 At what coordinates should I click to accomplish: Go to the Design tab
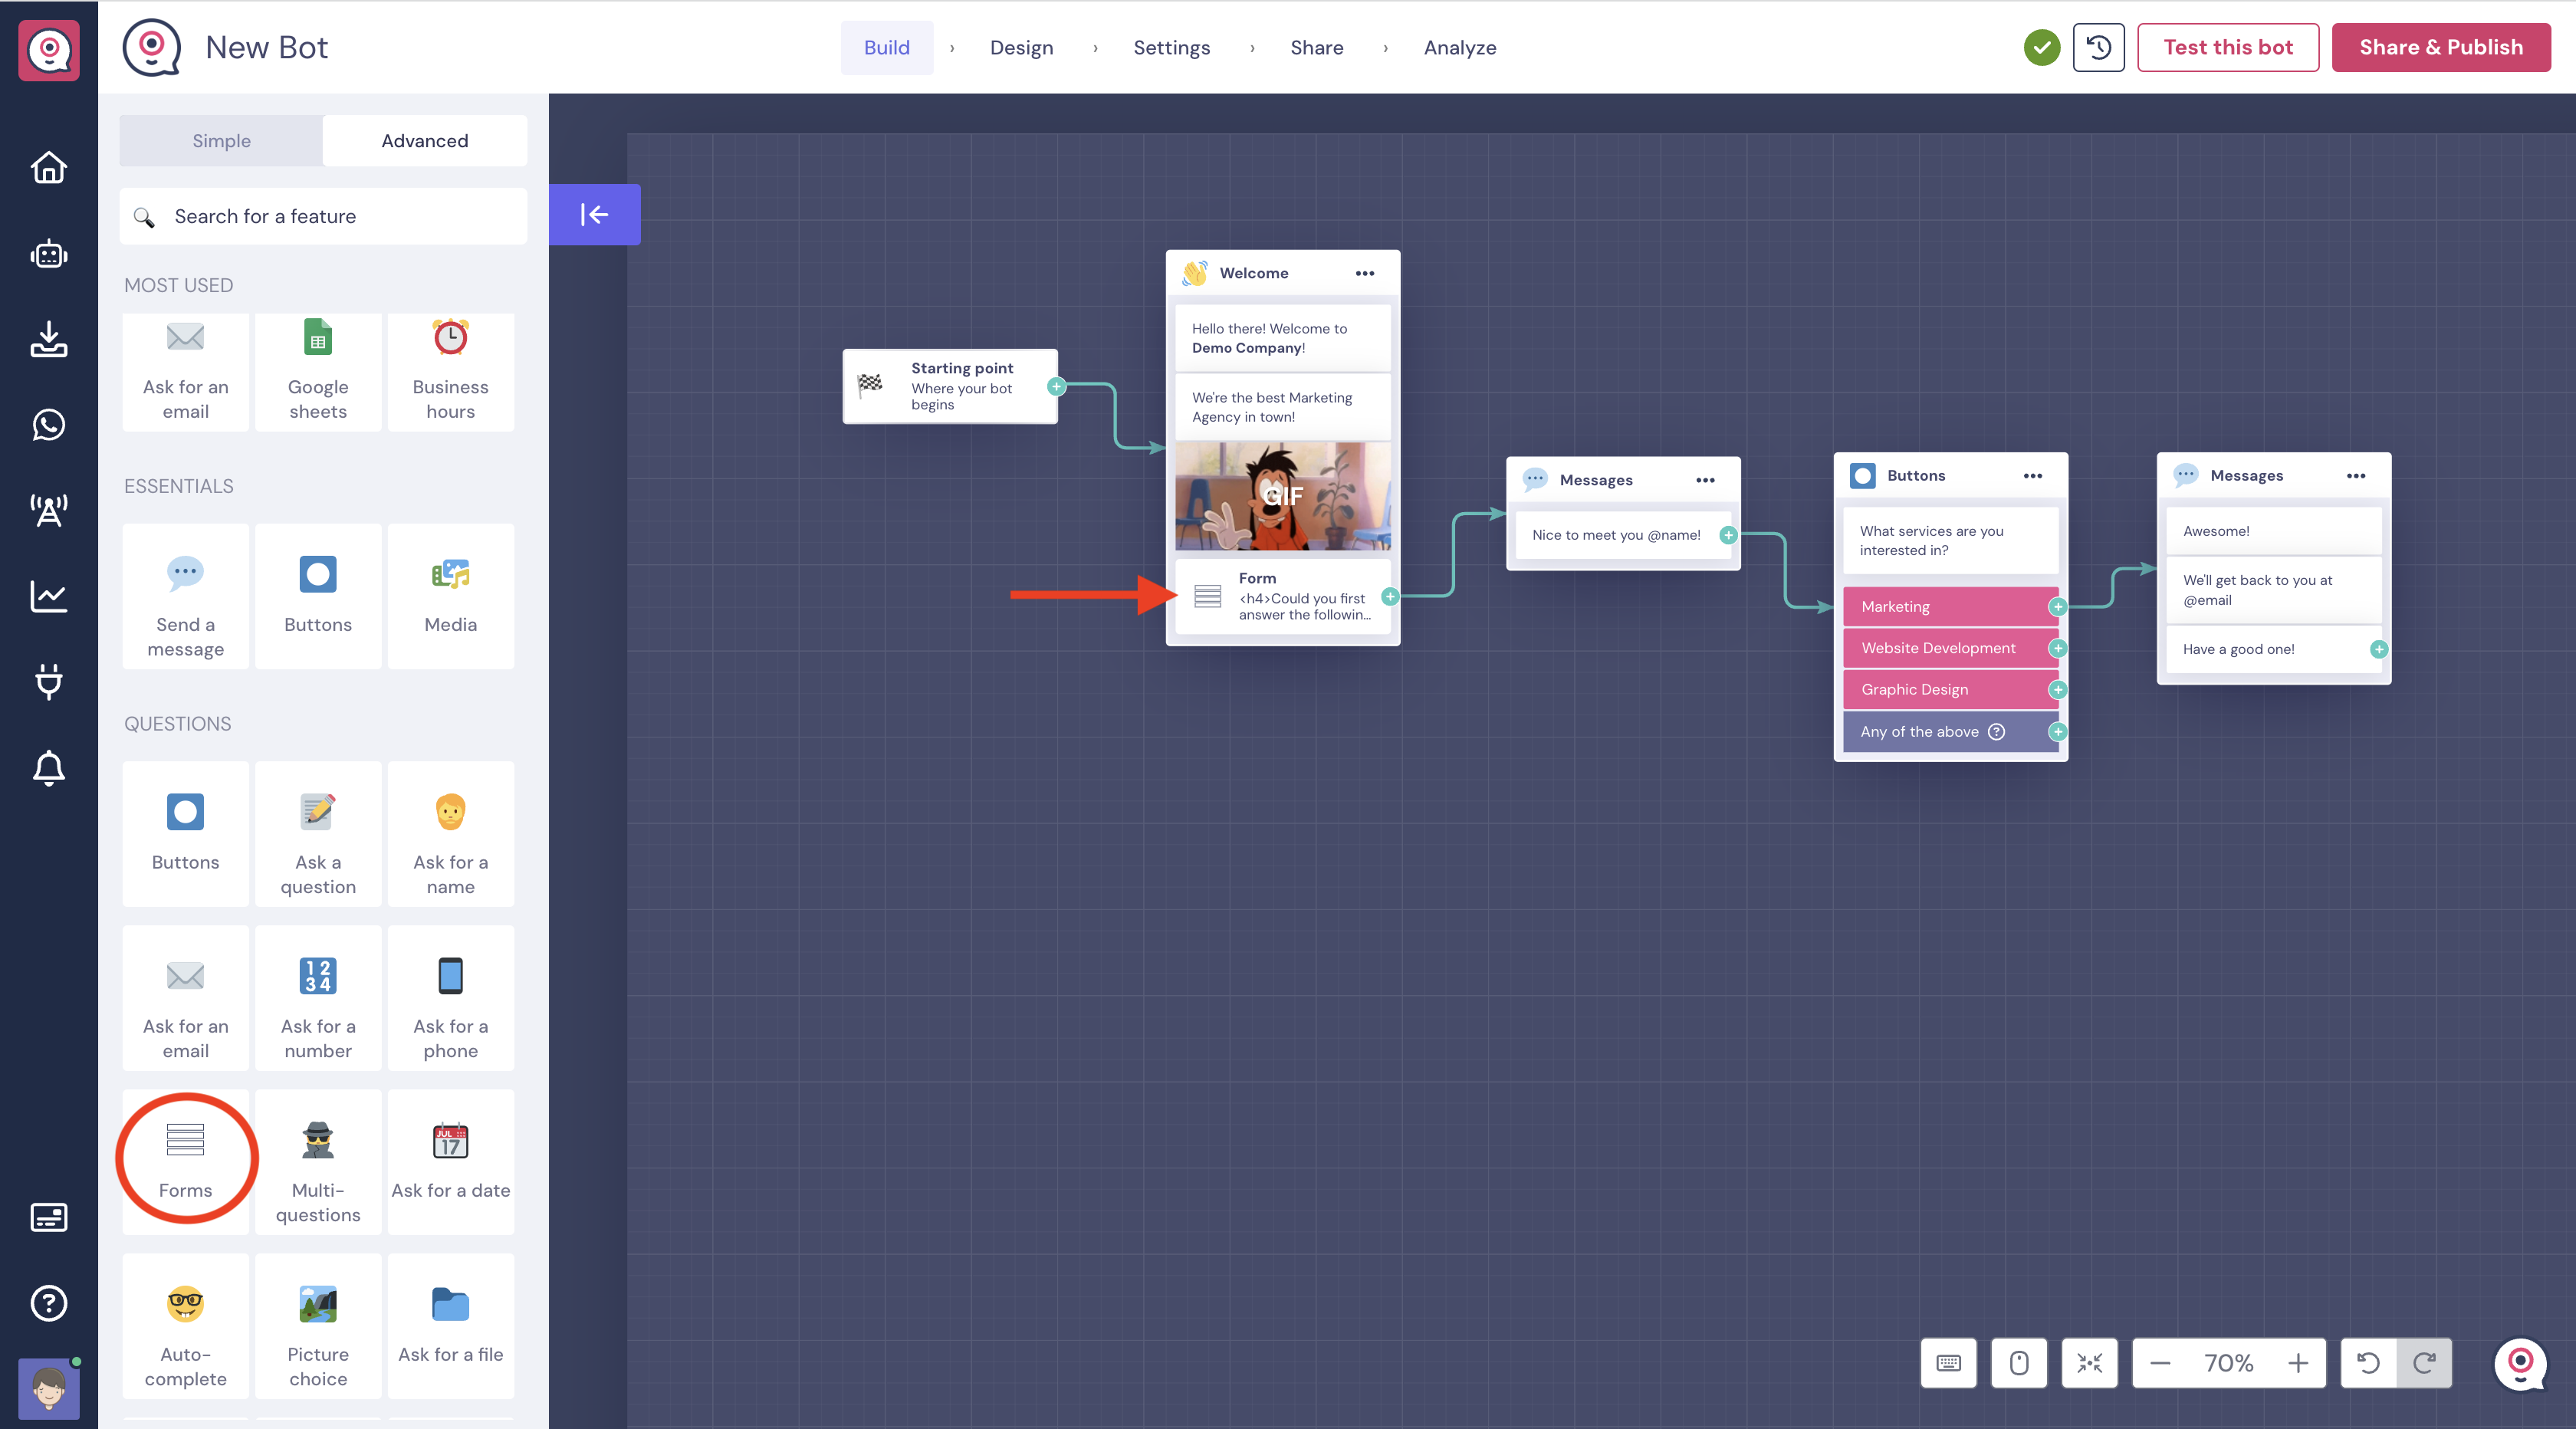(1021, 47)
